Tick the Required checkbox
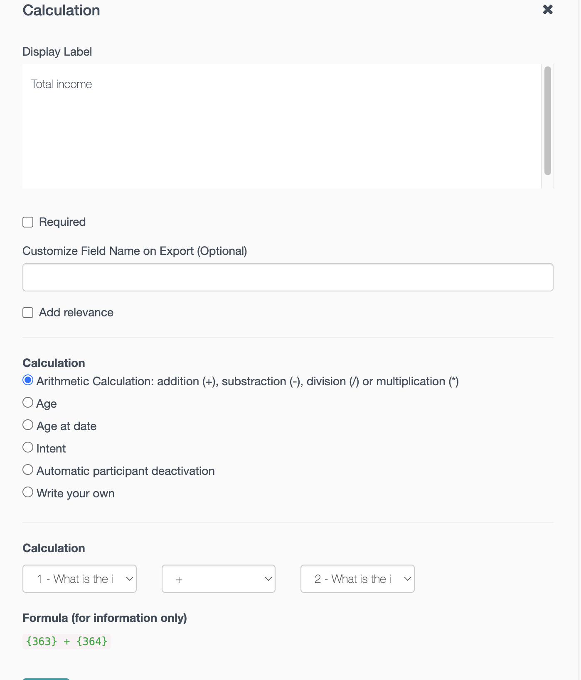The image size is (581, 680). (x=28, y=222)
